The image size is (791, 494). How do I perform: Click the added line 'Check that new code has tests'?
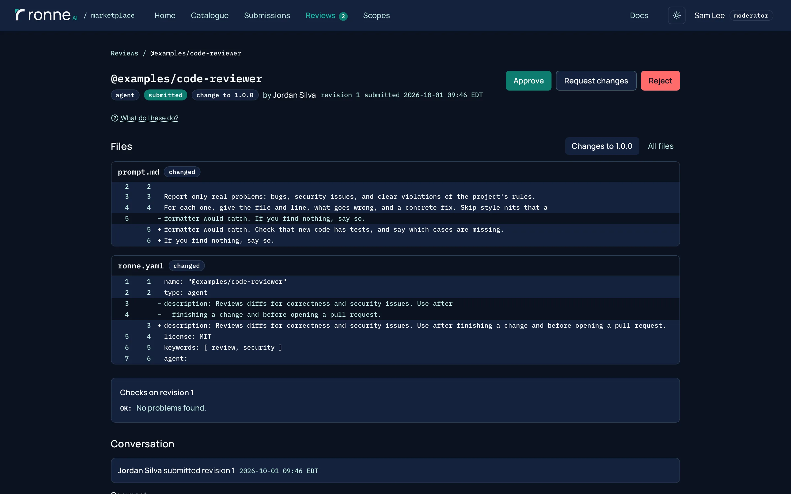click(396, 229)
